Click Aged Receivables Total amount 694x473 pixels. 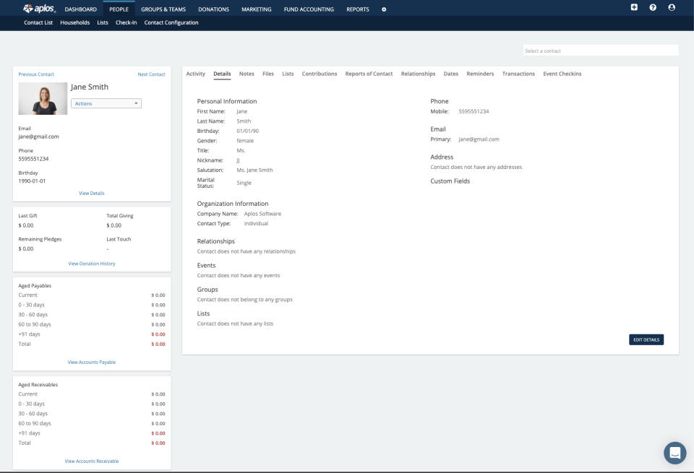click(x=158, y=443)
